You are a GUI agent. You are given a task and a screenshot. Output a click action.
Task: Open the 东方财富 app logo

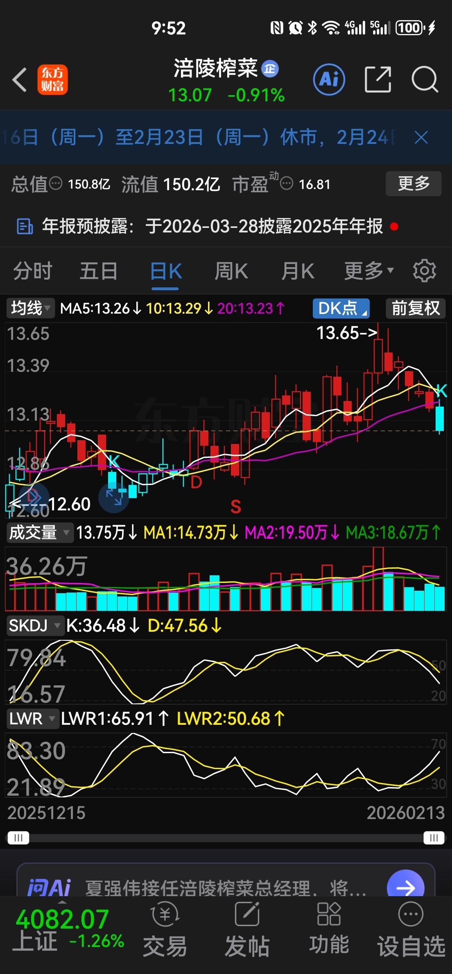tap(53, 80)
